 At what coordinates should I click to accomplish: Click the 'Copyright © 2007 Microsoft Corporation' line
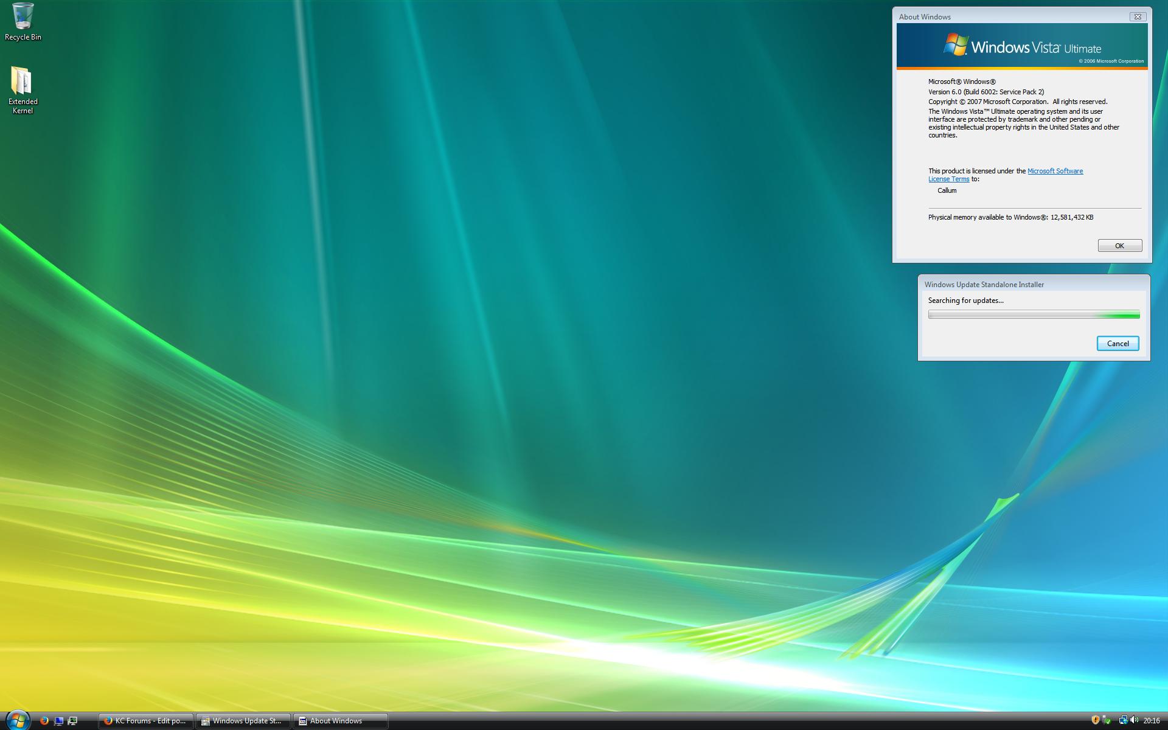[x=1018, y=102]
